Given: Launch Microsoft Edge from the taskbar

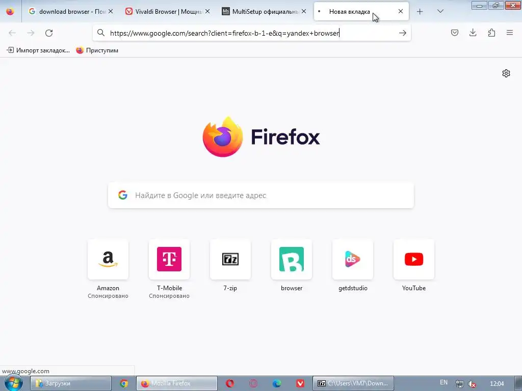Looking at the screenshot, I should (277, 383).
